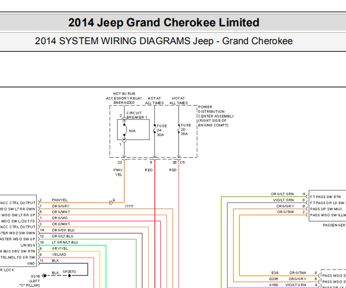Select the "FUSE 20 30A" label

185,130
